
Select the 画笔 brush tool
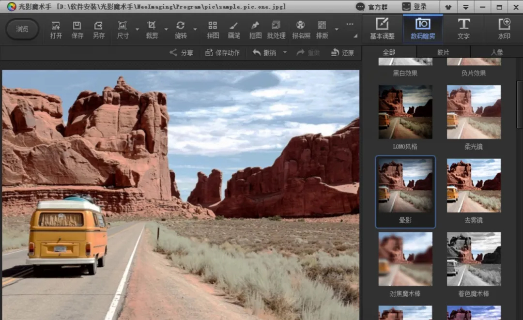(x=234, y=30)
